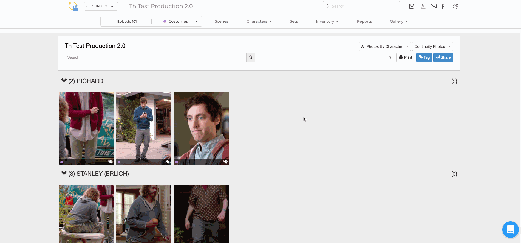Open Richard's face close-up photo
The height and width of the screenshot is (243, 521).
[x=201, y=128]
